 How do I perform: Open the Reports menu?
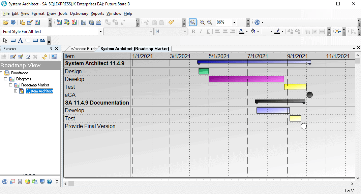coord(97,13)
